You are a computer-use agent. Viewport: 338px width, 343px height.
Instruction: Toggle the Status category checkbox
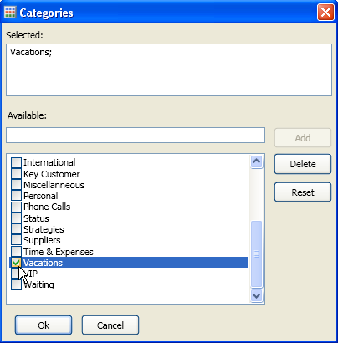(16, 218)
